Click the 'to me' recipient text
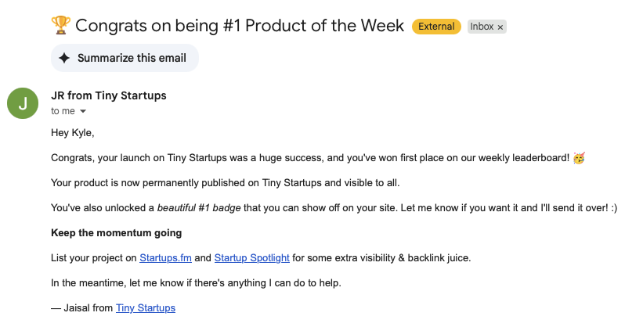The image size is (625, 327). 63,111
